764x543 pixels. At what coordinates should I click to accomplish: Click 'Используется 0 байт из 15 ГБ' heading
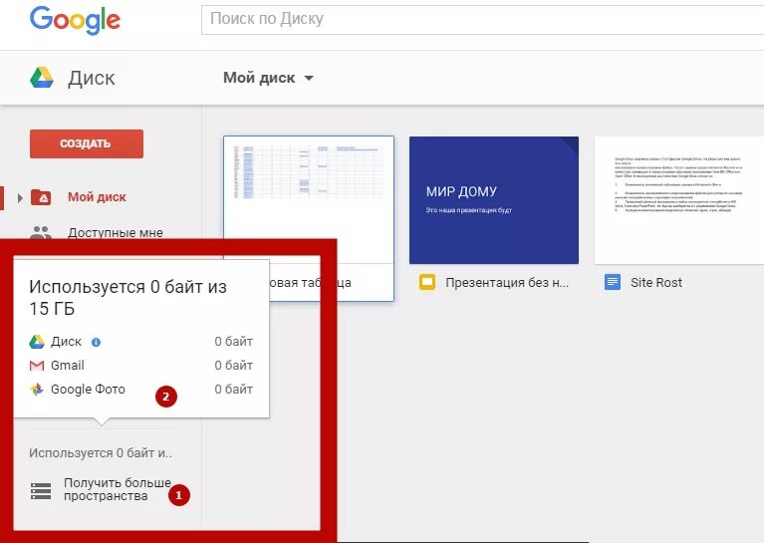coord(127,297)
